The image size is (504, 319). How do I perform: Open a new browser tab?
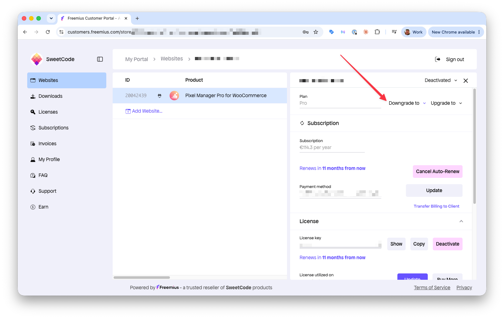click(x=137, y=18)
